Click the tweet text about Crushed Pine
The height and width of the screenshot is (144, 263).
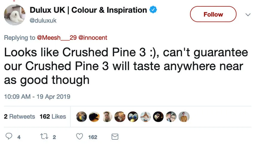click(x=126, y=66)
